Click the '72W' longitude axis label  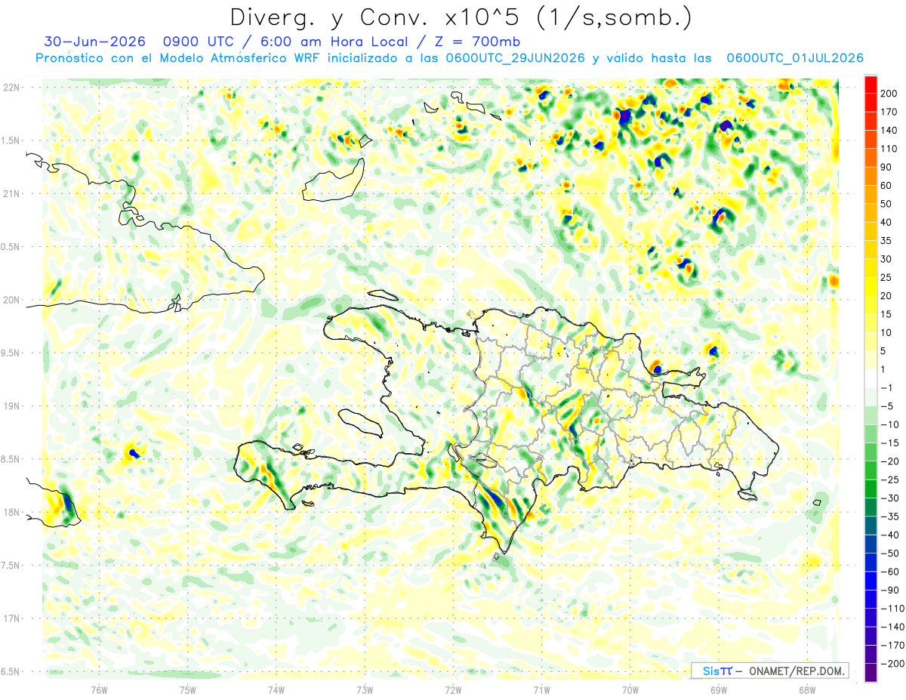[x=453, y=690]
